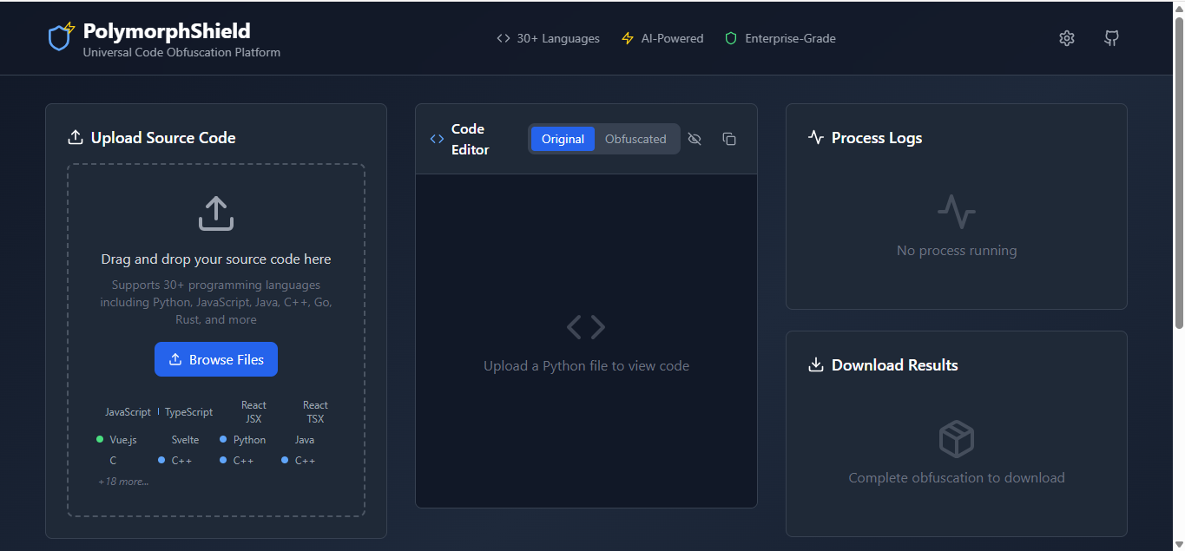The width and height of the screenshot is (1185, 551).
Task: Click the large upload icon in the drop zone
Action: point(216,213)
